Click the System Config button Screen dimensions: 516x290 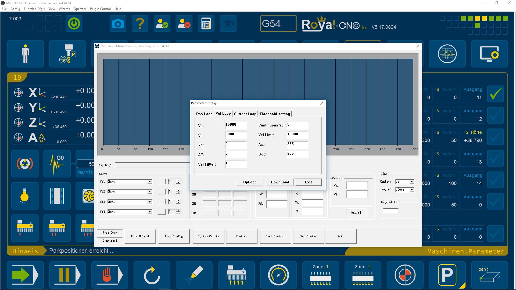pyautogui.click(x=208, y=236)
